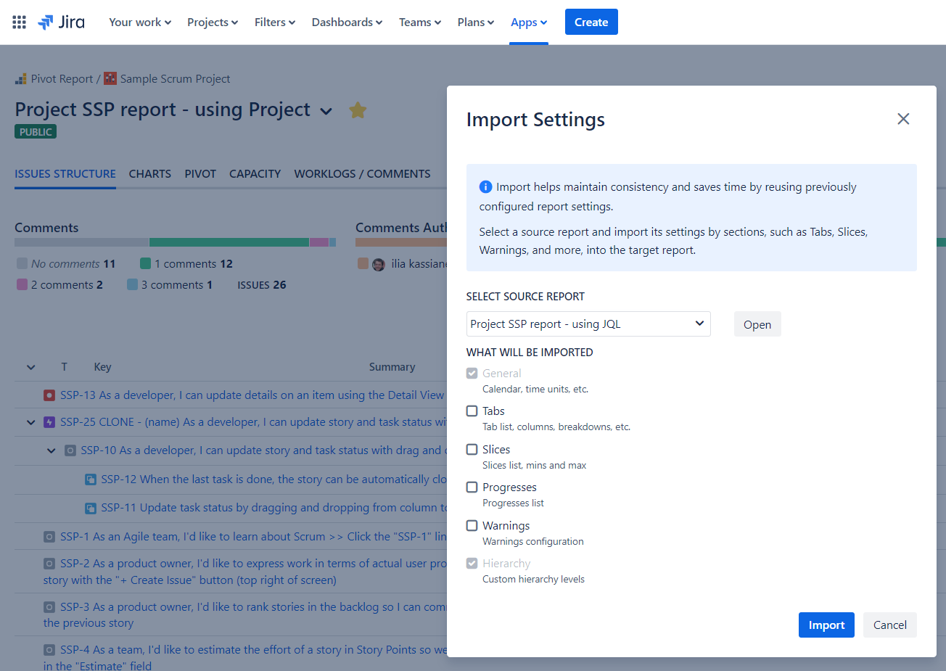Click the ISSUES 26 total
Image resolution: width=946 pixels, height=671 pixels.
coord(262,285)
